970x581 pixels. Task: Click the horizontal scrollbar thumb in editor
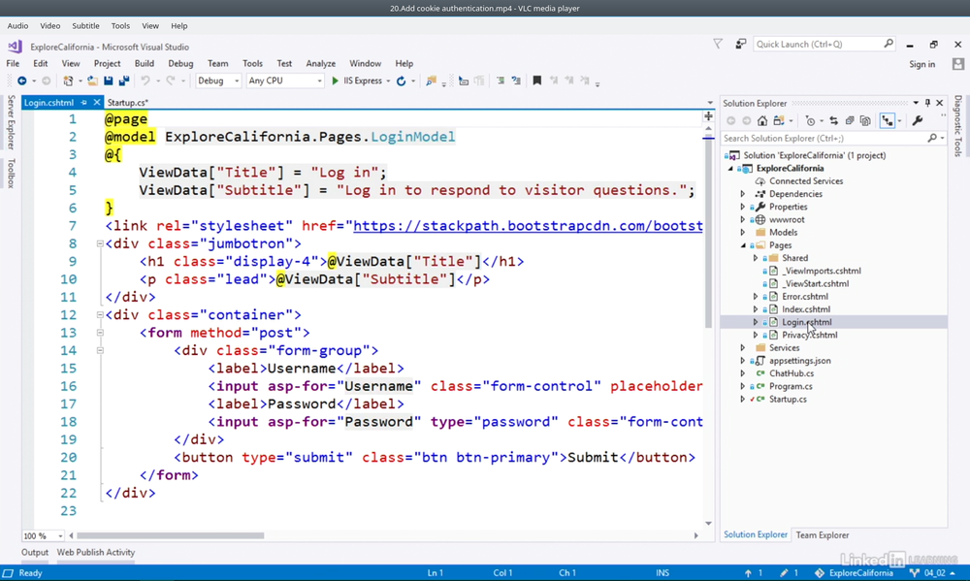tap(170, 535)
